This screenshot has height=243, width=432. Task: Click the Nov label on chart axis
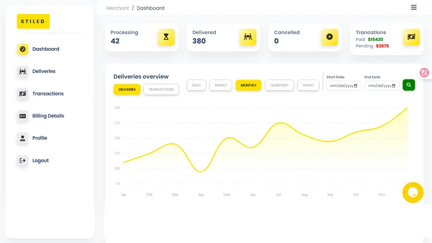pos(382,194)
